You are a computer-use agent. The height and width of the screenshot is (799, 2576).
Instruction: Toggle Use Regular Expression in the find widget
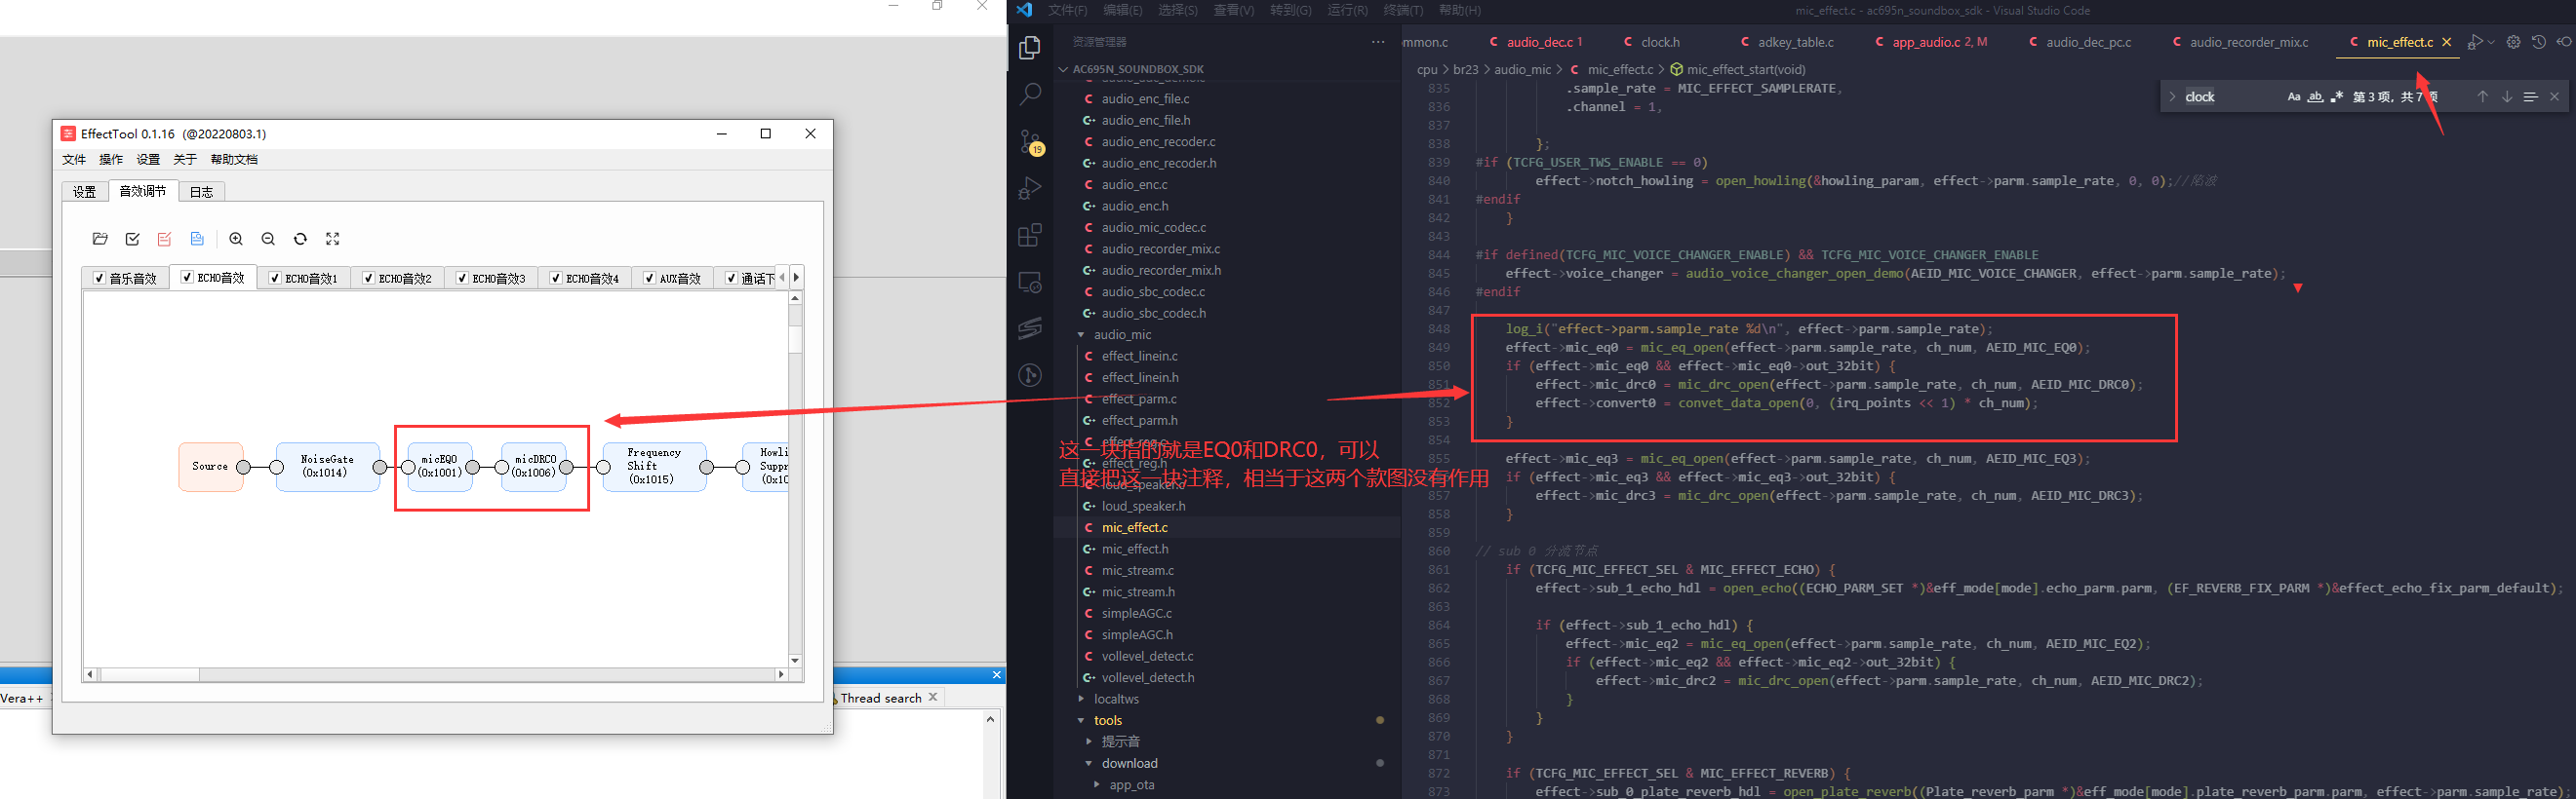coord(2337,96)
